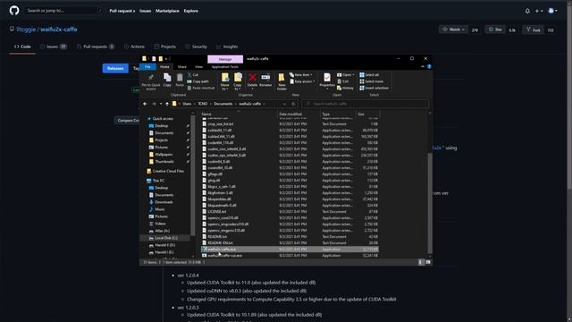Open the waifu2x-caffe repository link
The image size is (572, 322).
(59, 30)
